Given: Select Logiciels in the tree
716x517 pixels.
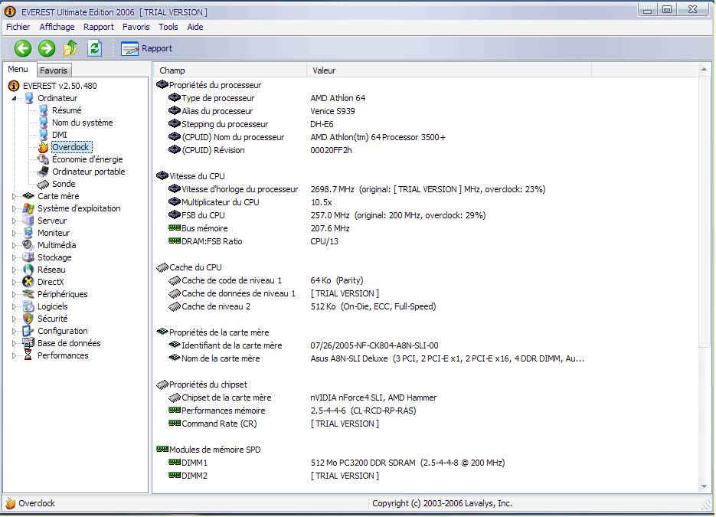Looking at the screenshot, I should (53, 306).
